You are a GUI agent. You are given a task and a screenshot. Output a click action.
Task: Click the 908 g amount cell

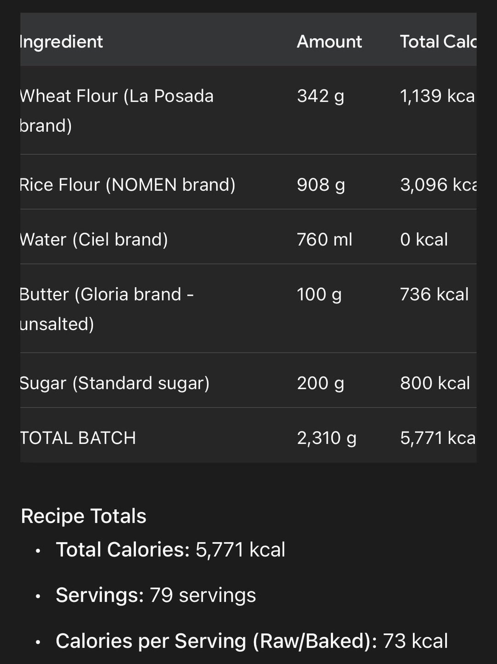(321, 185)
